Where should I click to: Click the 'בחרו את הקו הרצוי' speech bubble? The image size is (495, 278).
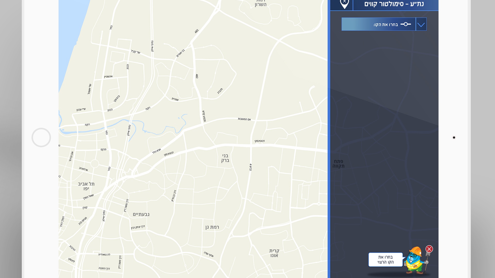(385, 259)
